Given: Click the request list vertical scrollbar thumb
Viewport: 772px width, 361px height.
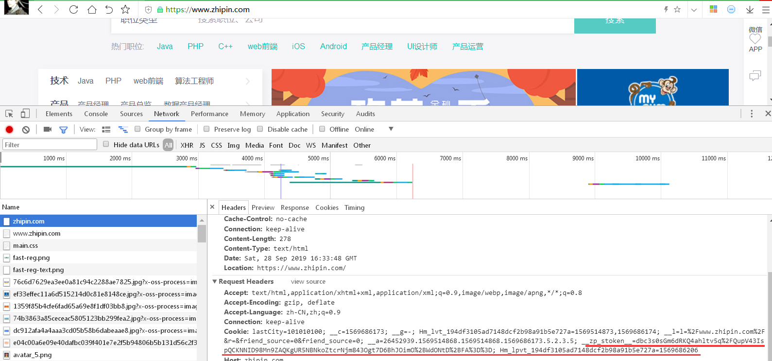Looking at the screenshot, I should point(202,233).
